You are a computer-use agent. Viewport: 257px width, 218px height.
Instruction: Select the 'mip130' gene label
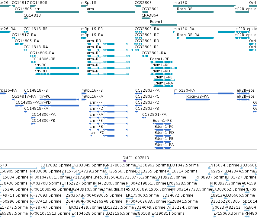click(x=180, y=3)
